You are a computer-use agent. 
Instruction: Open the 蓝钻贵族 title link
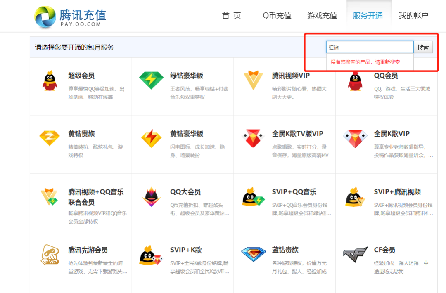pyautogui.click(x=285, y=250)
